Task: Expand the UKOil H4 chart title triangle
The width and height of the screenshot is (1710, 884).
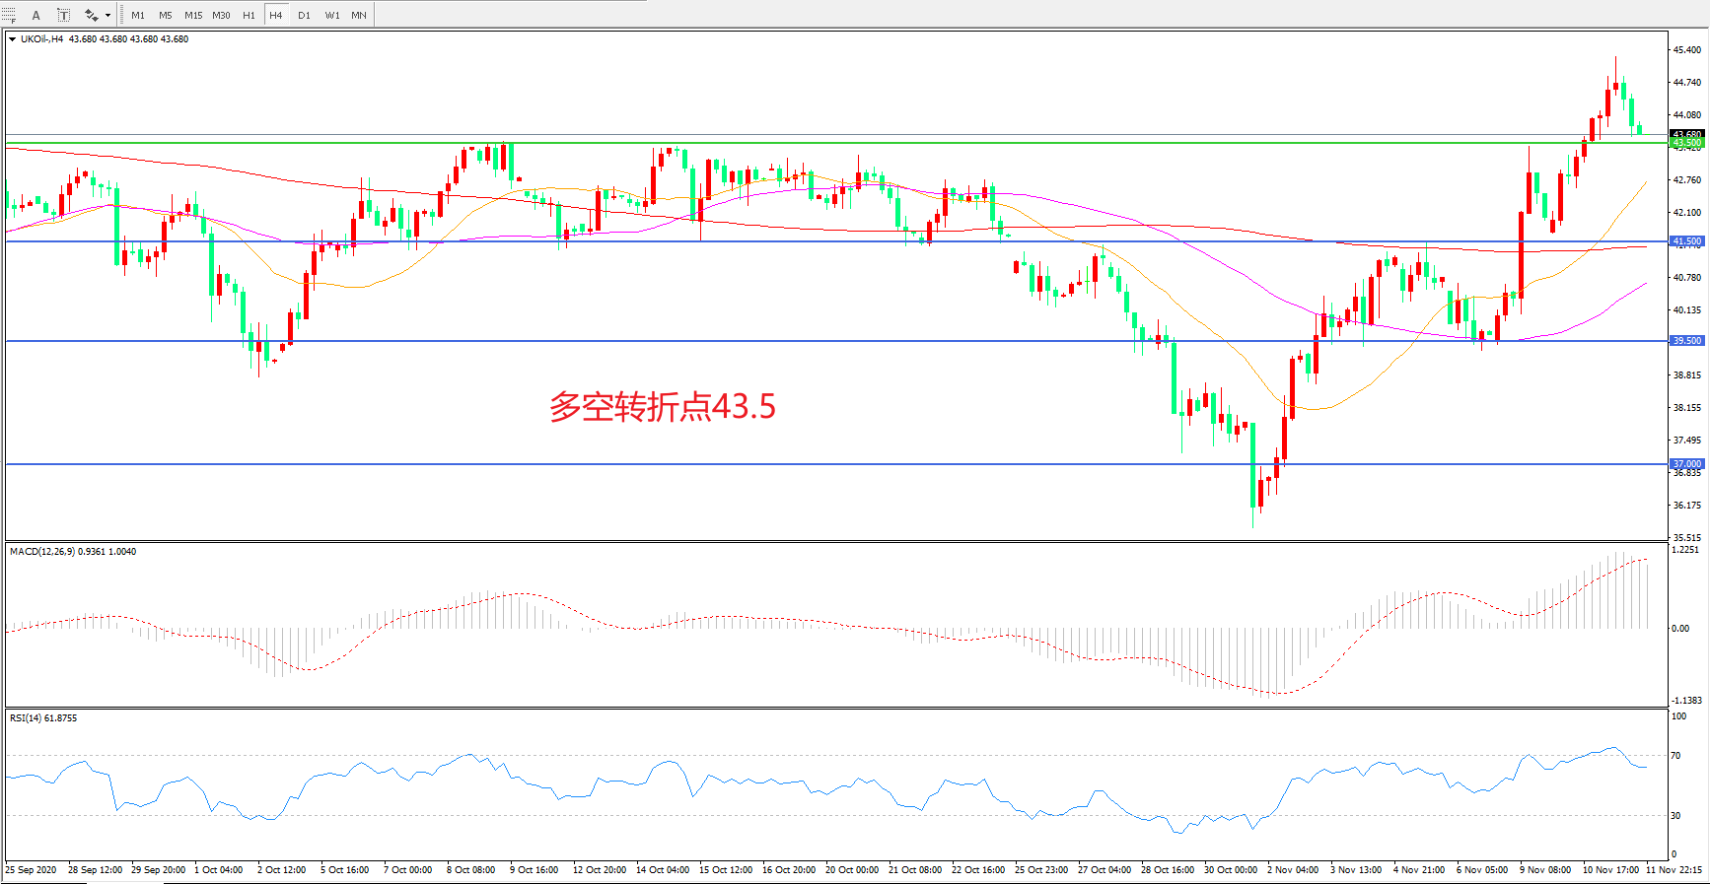Action: point(12,39)
